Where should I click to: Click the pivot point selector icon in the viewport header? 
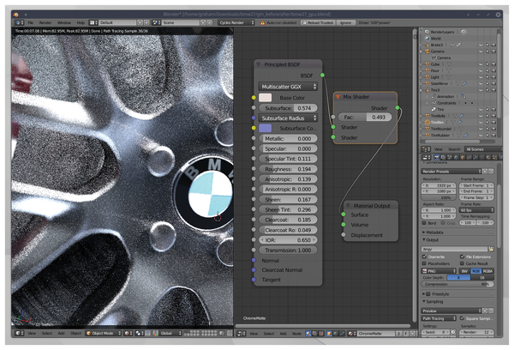[140, 333]
